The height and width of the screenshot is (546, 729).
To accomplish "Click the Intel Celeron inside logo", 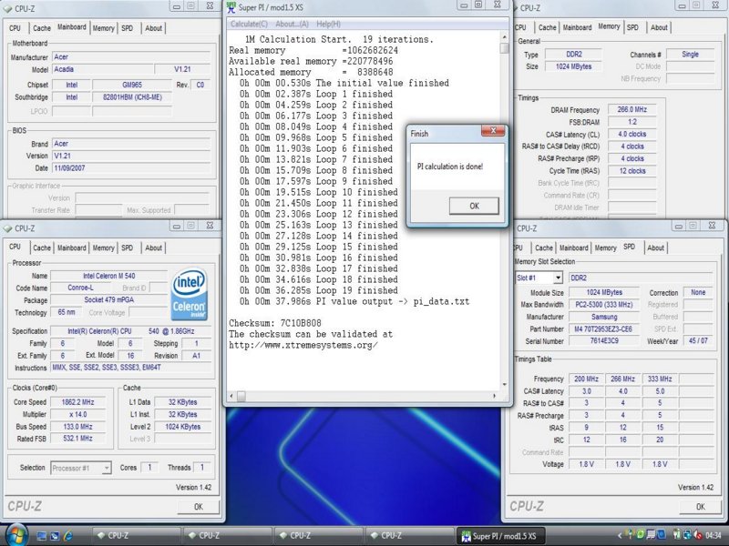I will [x=190, y=294].
